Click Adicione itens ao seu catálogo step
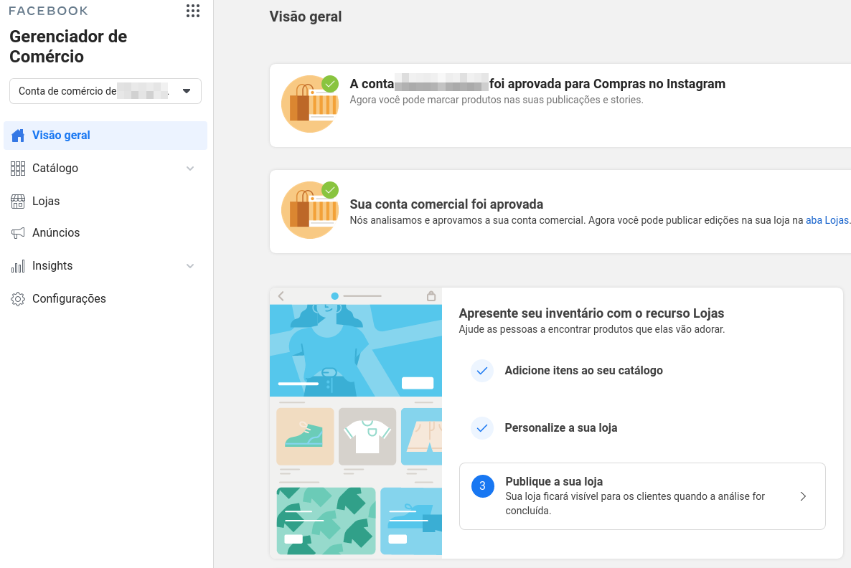 point(583,371)
